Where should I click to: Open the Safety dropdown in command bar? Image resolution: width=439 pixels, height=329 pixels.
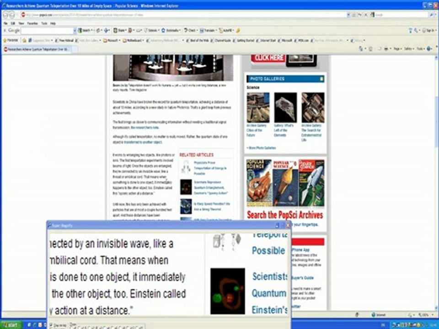(409, 49)
